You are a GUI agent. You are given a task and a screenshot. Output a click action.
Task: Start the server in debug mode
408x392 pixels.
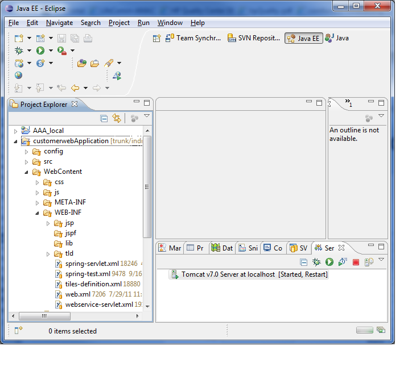point(316,262)
